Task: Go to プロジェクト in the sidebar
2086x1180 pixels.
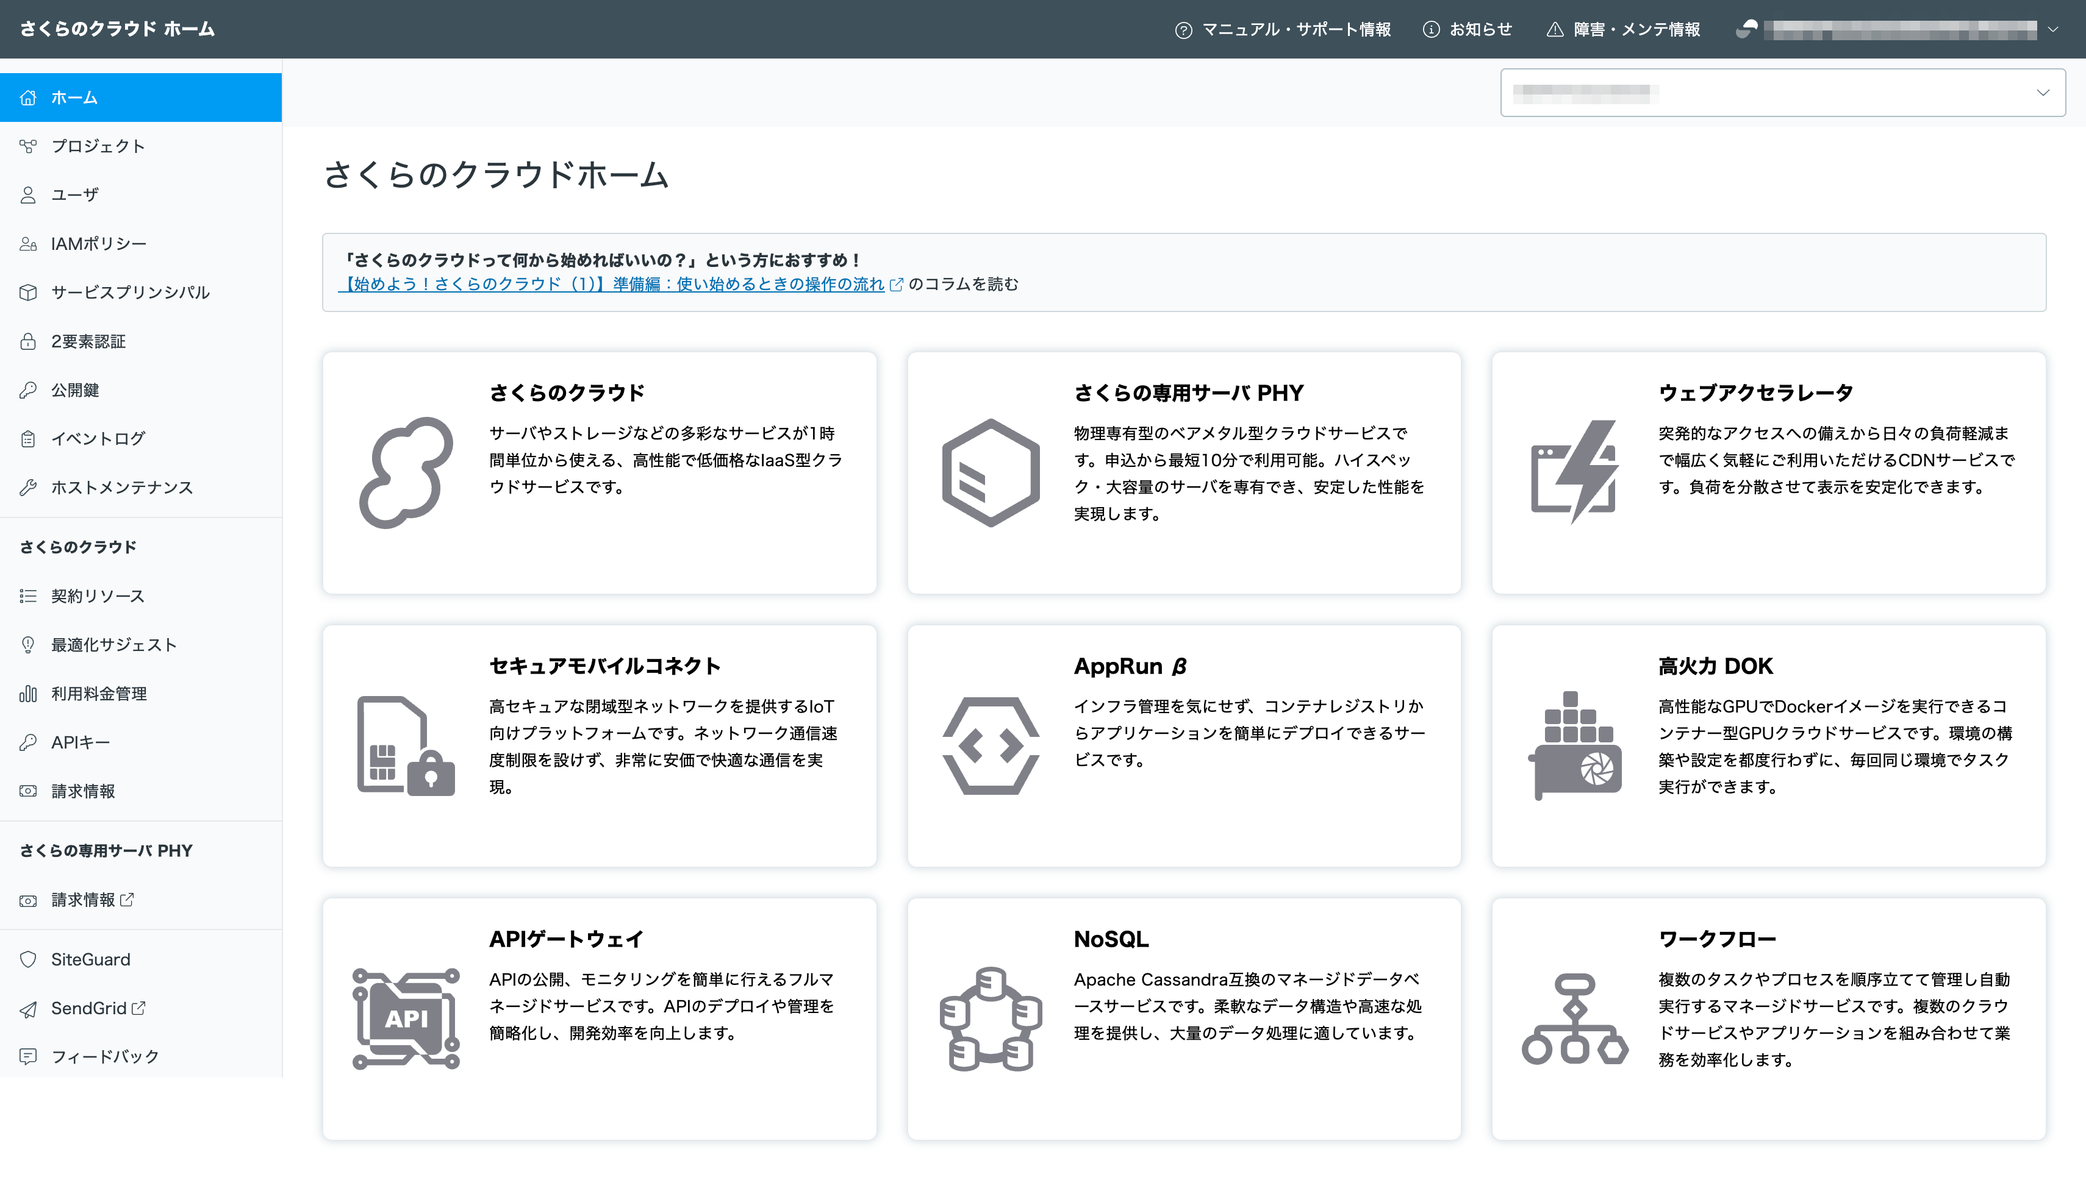Action: tap(141, 146)
